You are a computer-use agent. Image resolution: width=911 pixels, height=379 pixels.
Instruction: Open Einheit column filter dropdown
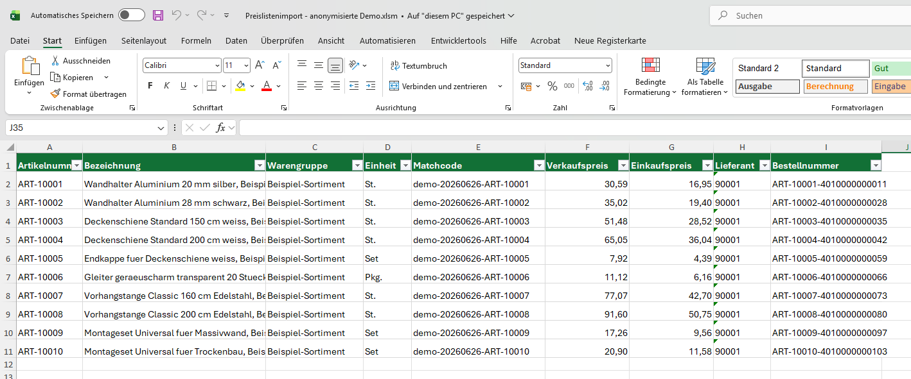point(405,165)
